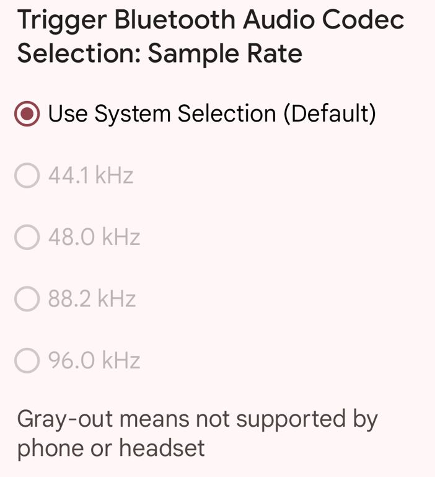Click the "Gray-out means not supported by" note line
Image resolution: width=435 pixels, height=477 pixels.
[x=197, y=419]
